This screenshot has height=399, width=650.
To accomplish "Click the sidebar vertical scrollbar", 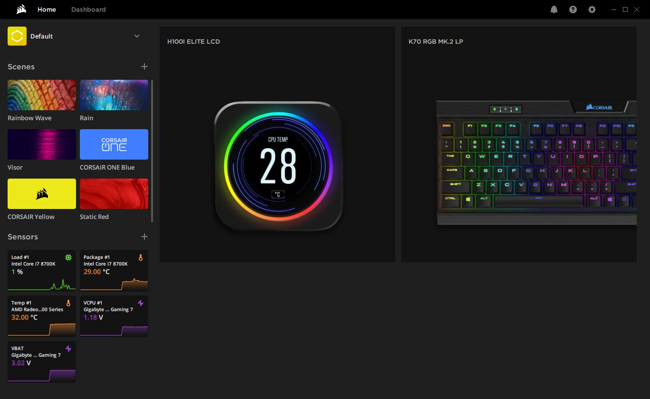I will click(152, 151).
